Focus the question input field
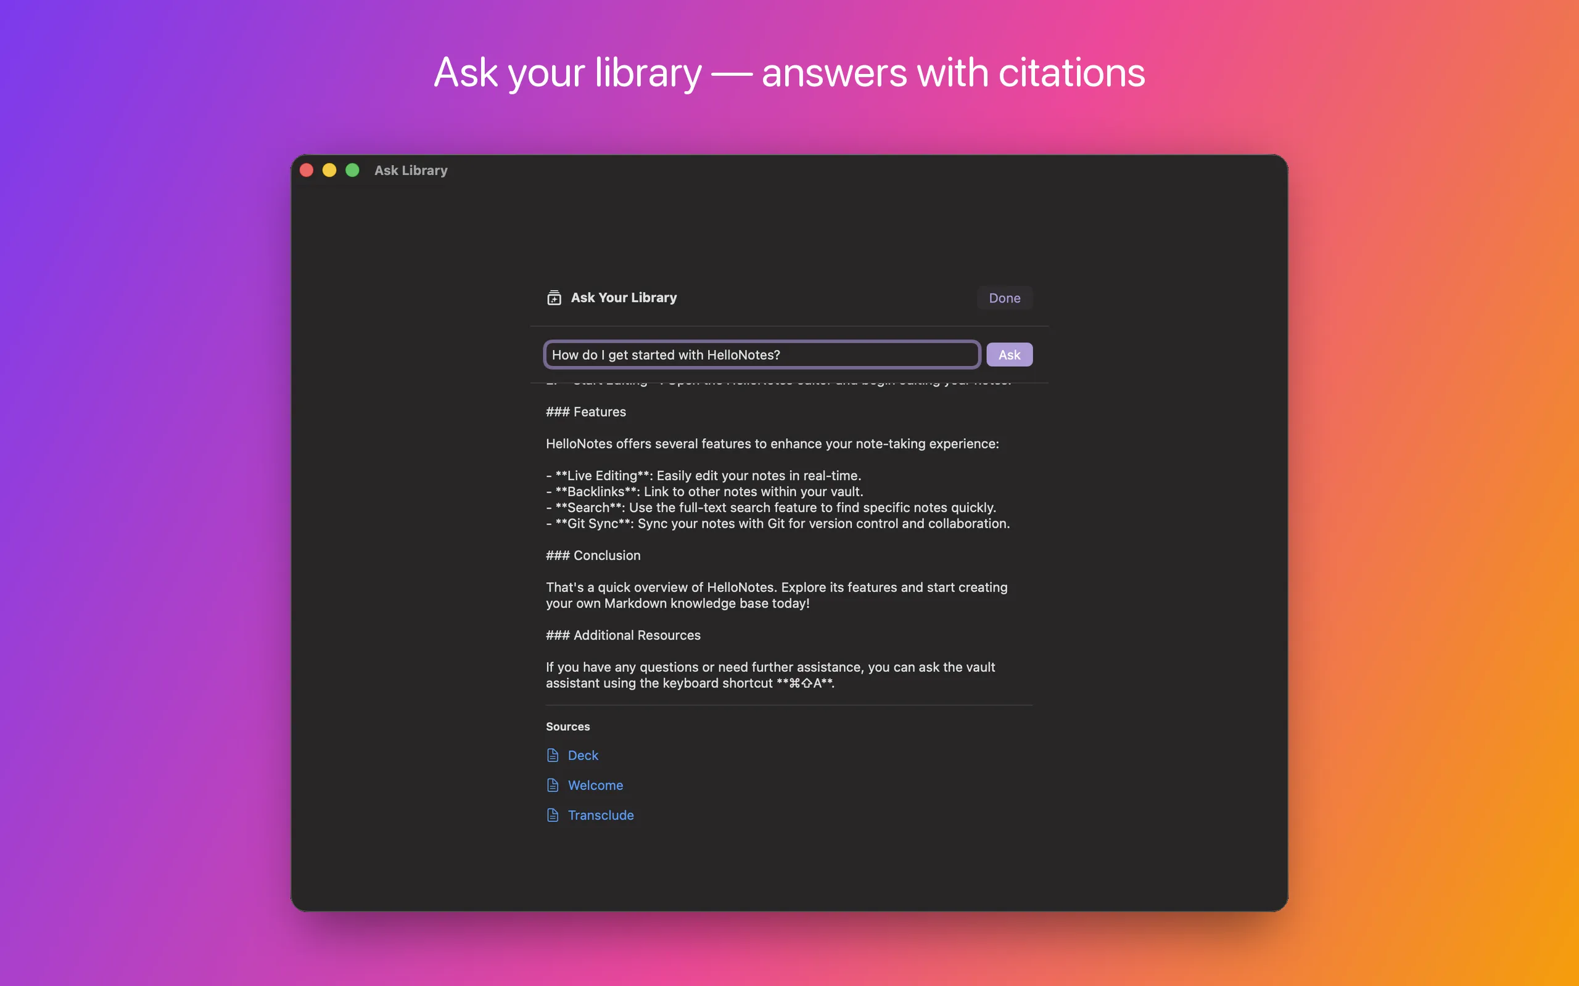This screenshot has width=1579, height=986. (x=762, y=355)
